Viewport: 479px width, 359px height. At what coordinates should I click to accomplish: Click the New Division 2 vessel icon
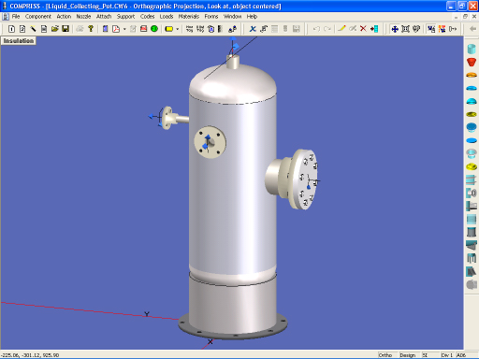pos(22,29)
